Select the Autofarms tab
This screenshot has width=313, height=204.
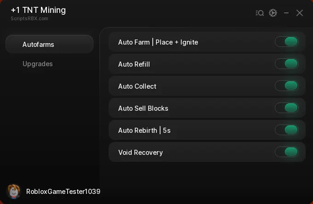(x=50, y=44)
